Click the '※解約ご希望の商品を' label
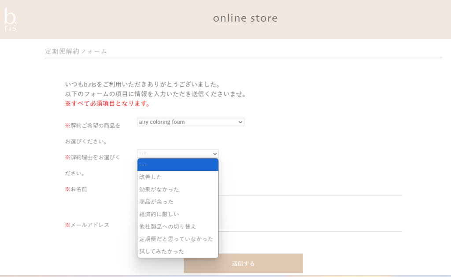This screenshot has height=277, width=451. pos(92,126)
